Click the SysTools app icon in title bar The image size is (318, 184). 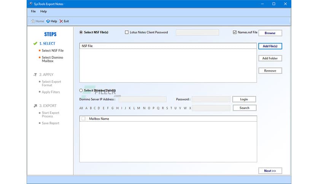[31, 4]
